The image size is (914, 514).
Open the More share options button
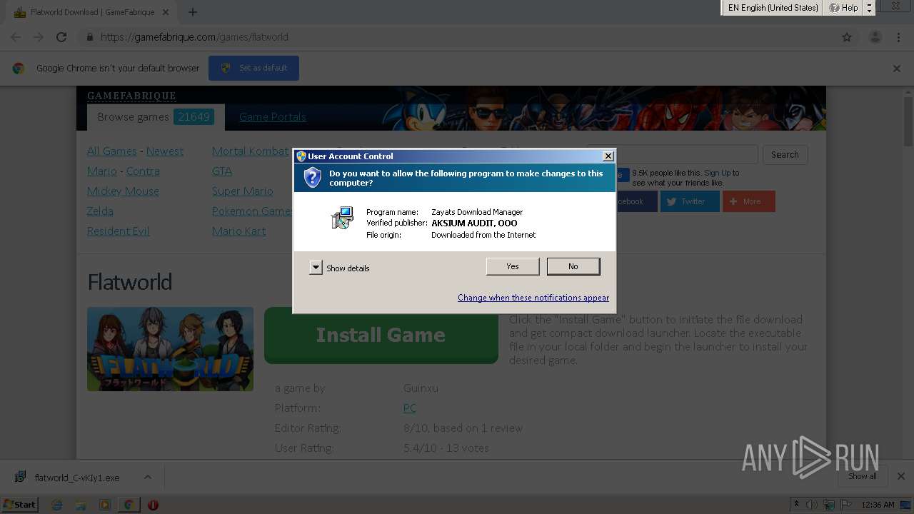click(x=748, y=201)
